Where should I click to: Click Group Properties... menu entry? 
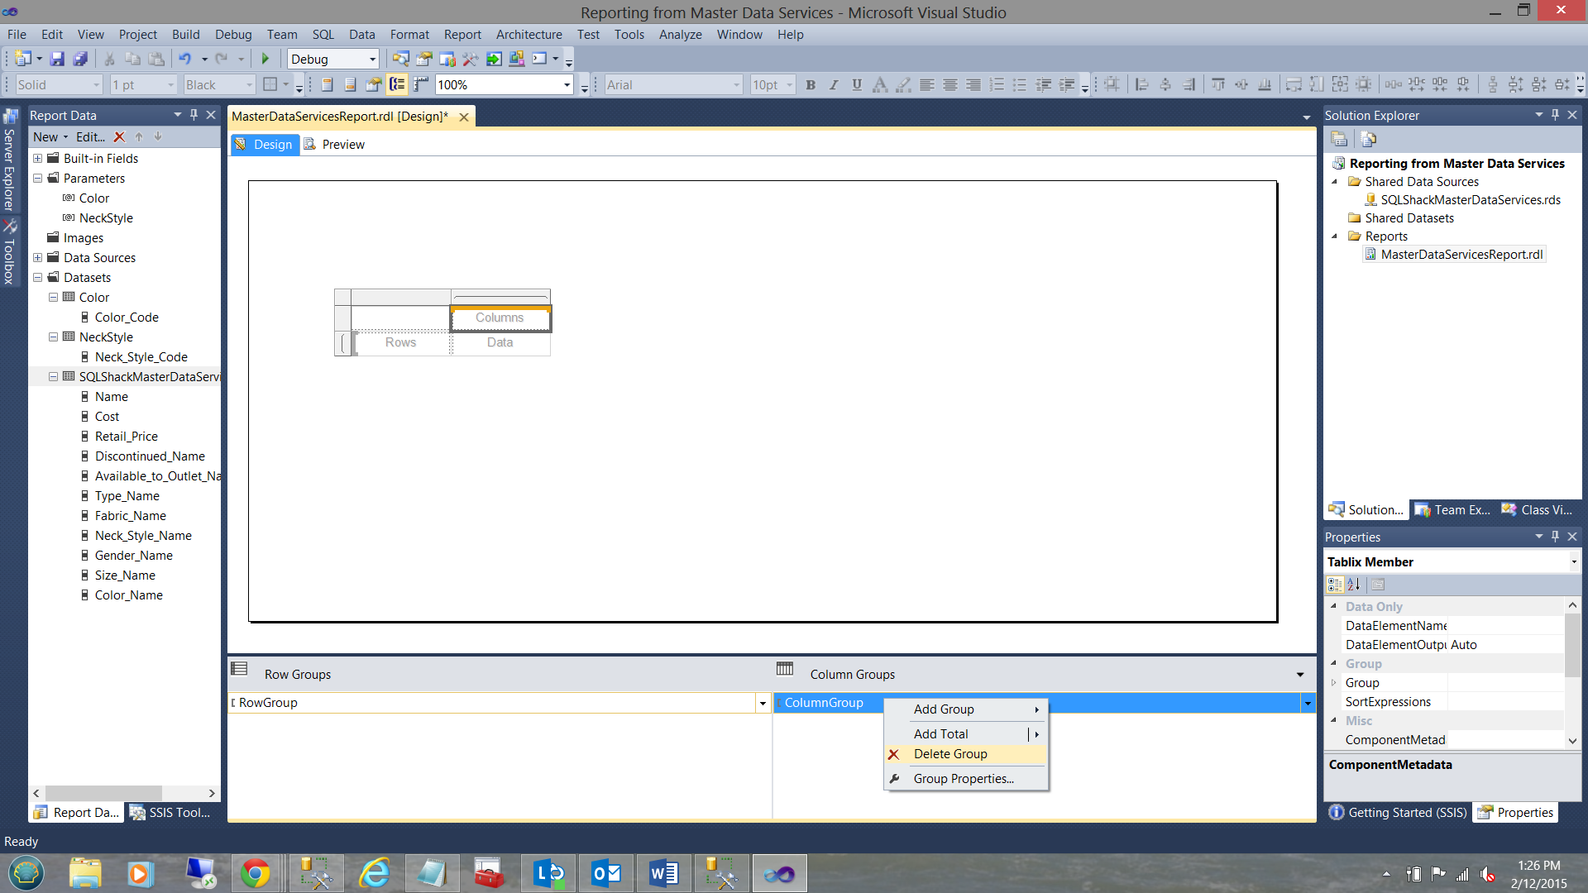point(964,779)
